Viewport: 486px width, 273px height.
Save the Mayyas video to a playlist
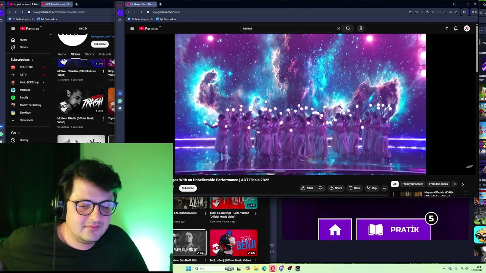tap(354, 188)
